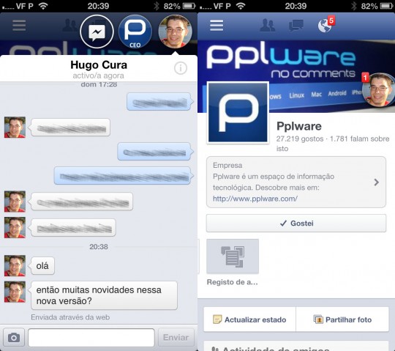Open hamburger menu in the right screen
Screen dimensions: 395x351
[x=217, y=26]
